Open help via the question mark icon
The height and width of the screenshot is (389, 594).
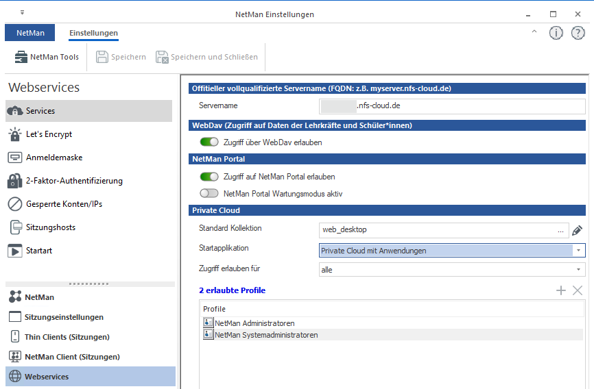click(578, 33)
